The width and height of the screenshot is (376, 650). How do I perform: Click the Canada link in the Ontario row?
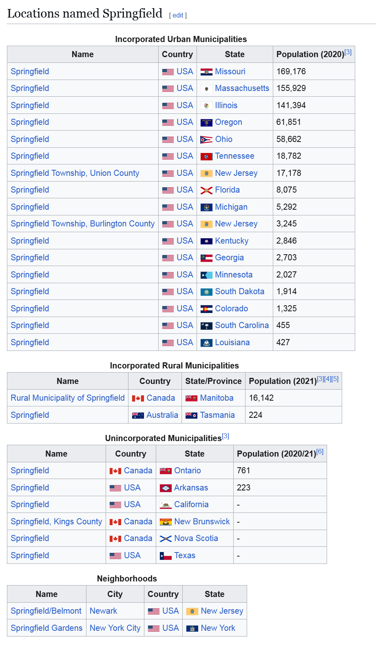tap(138, 470)
